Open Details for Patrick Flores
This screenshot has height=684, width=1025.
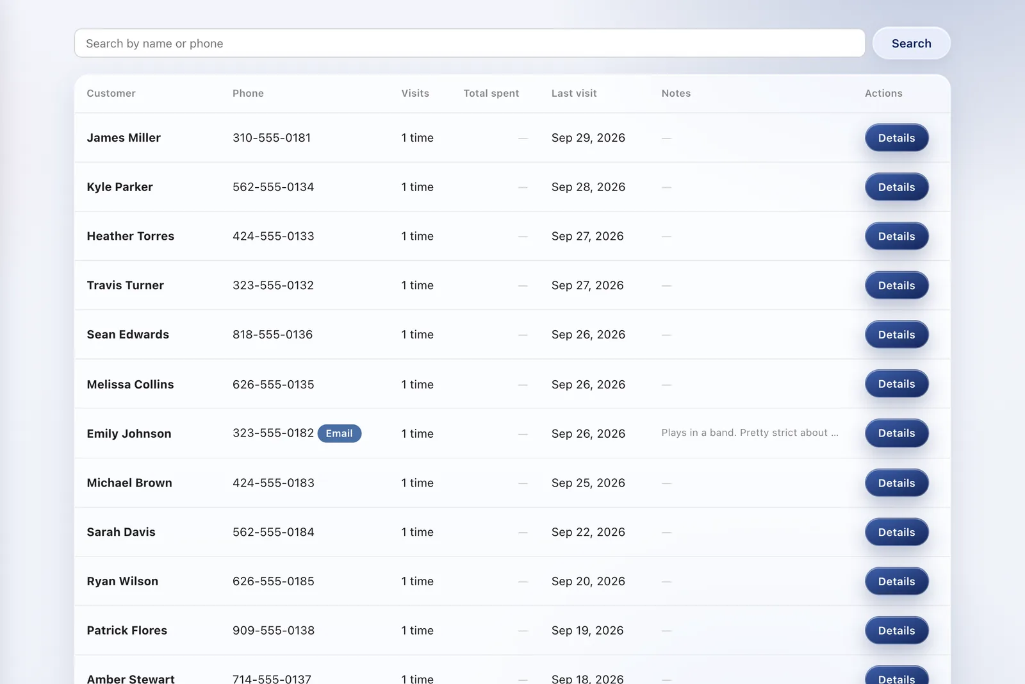pos(896,631)
